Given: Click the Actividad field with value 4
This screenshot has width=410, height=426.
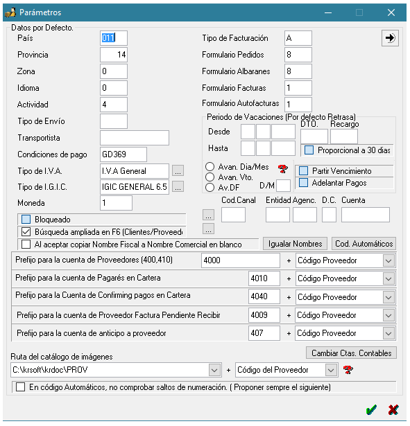Looking at the screenshot, I should [x=114, y=105].
